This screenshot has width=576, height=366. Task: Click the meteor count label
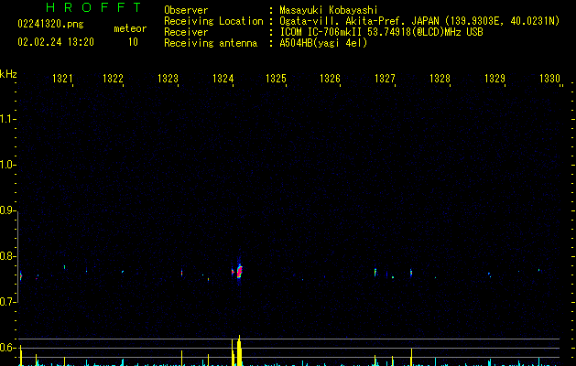[130, 28]
